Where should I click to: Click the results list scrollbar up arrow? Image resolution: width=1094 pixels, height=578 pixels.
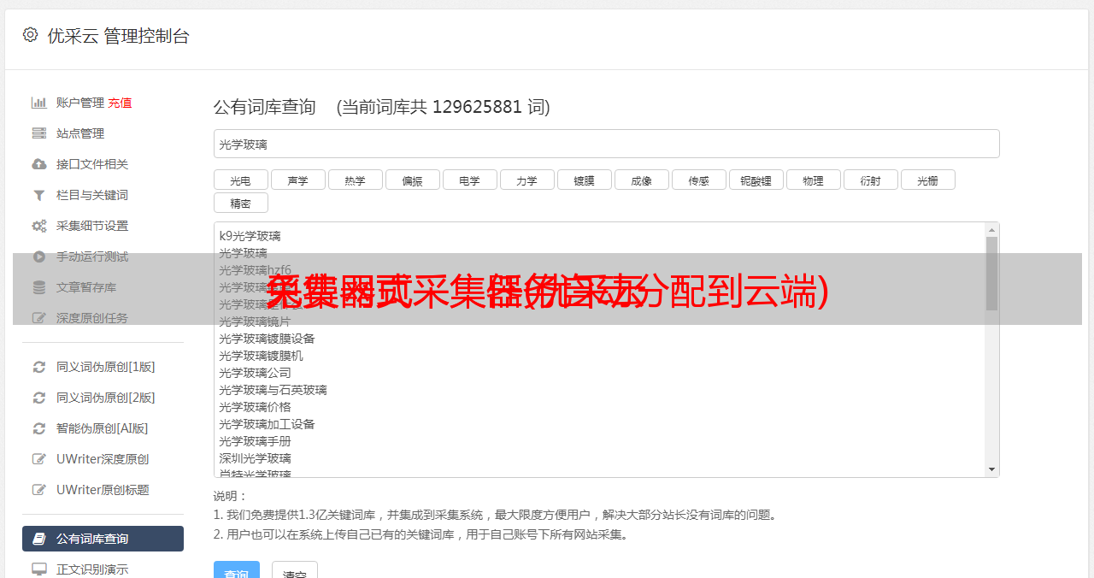click(991, 230)
